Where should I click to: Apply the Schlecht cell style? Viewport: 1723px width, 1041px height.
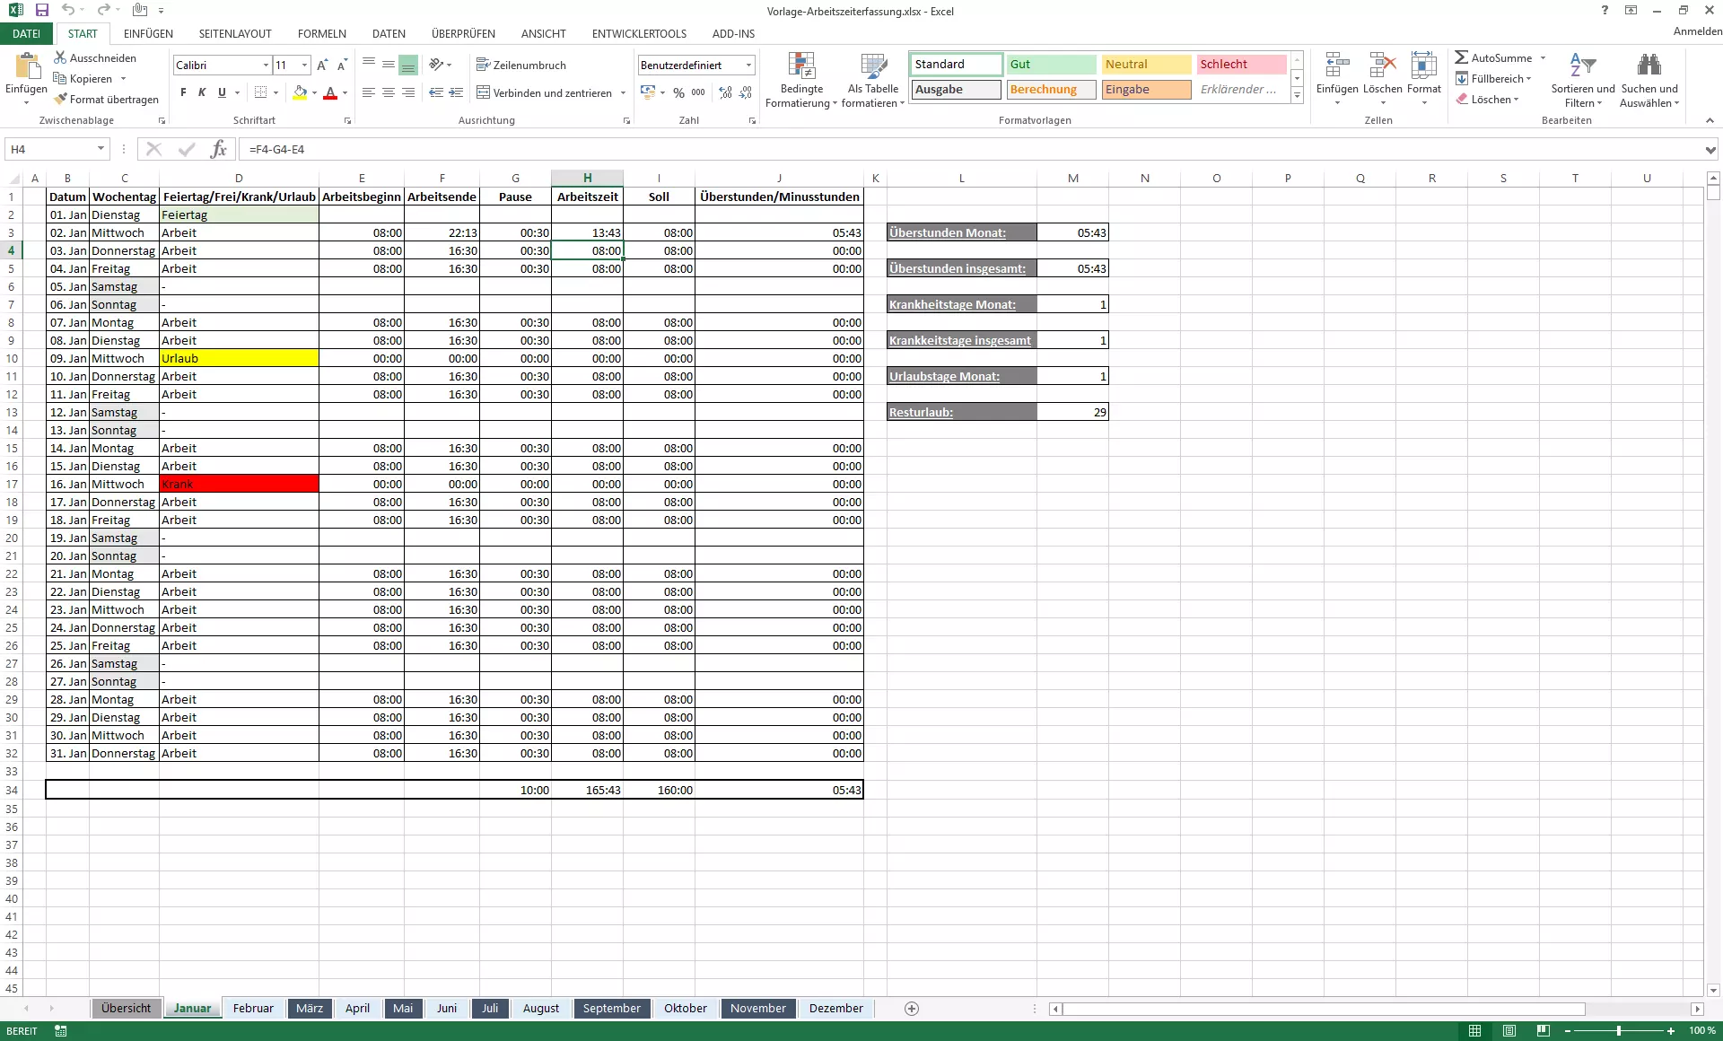(x=1241, y=64)
